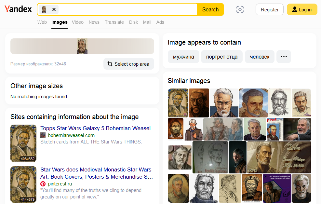The height and width of the screenshot is (204, 321).
Task: Expand more tags with the three-dots button
Action: click(284, 57)
